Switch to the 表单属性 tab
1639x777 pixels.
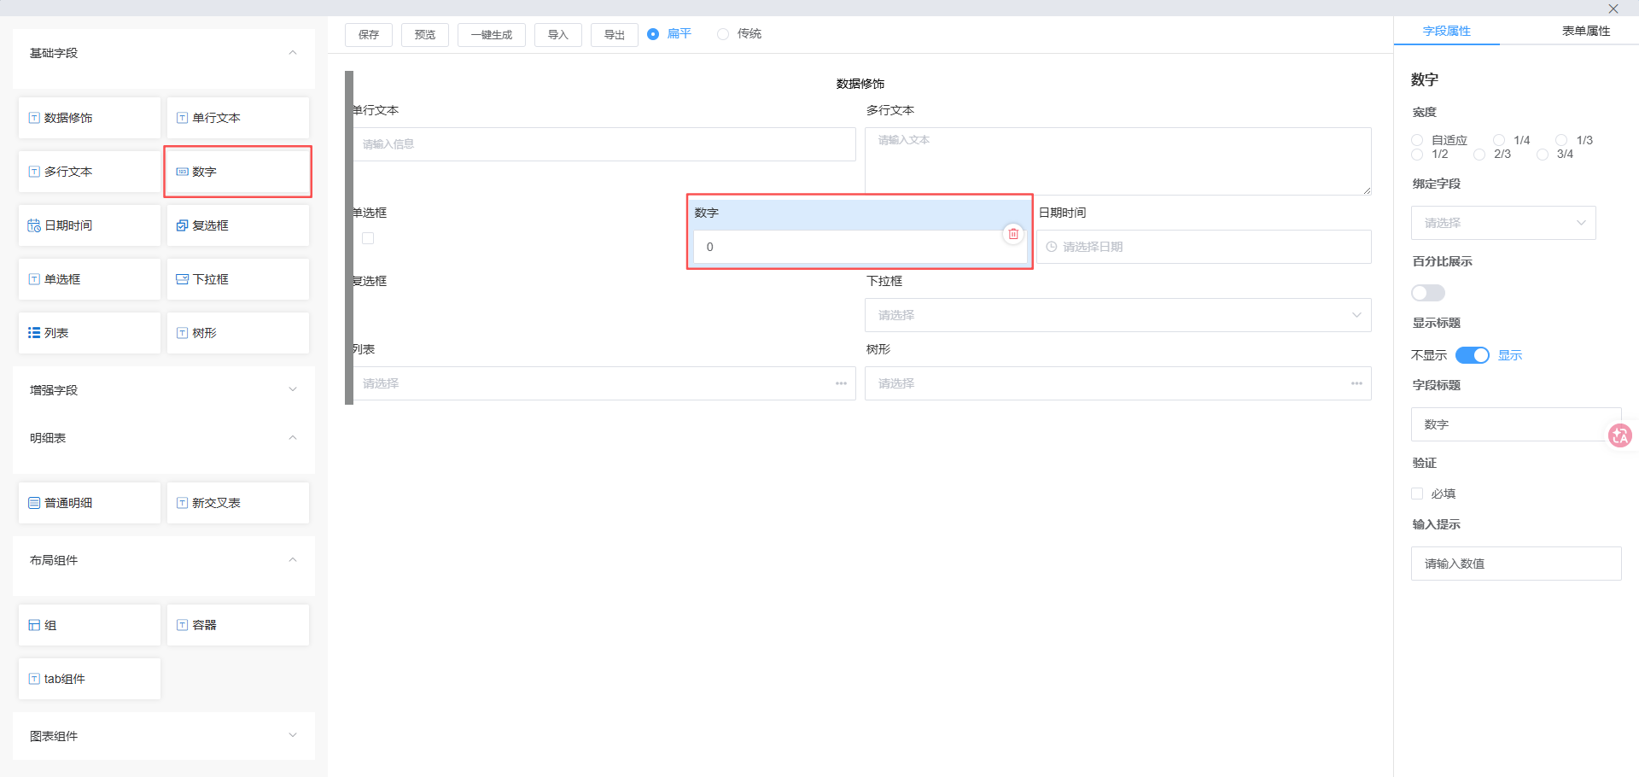click(x=1586, y=31)
